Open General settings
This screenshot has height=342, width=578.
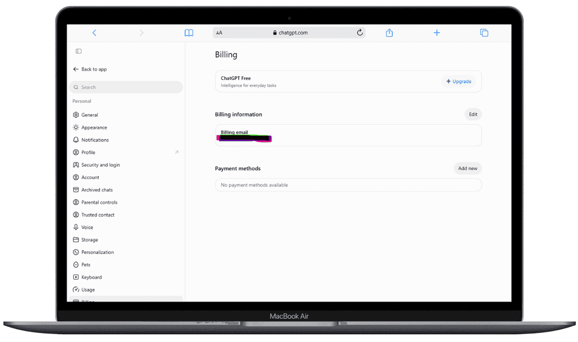coord(126,115)
